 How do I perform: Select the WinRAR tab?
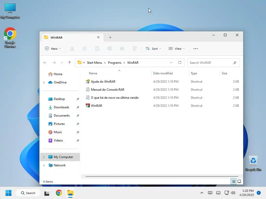(x=73, y=37)
